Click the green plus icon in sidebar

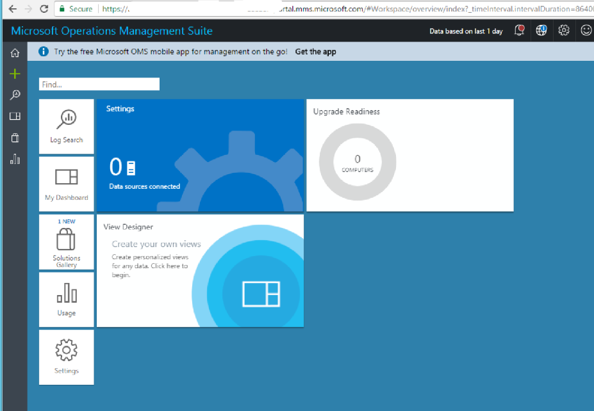pos(15,74)
